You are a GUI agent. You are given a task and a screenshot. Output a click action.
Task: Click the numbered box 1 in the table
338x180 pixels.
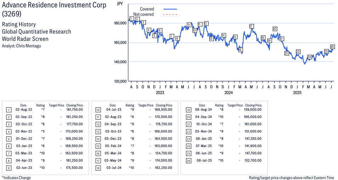(9, 110)
